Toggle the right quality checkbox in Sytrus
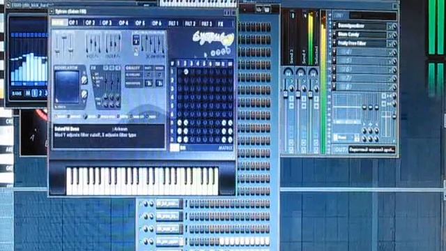The image size is (446, 251). 160,75
